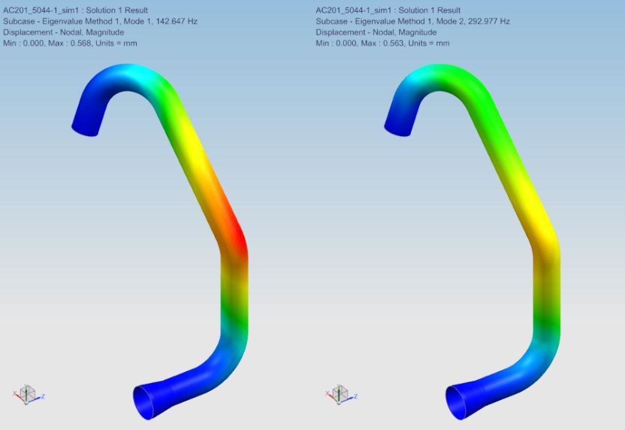This screenshot has width=625, height=430.
Task: Click right Displacement - Nodal, Magnitude text
Action: [376, 33]
